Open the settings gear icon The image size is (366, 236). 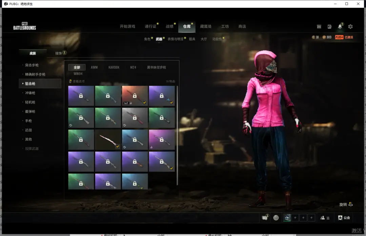350,27
